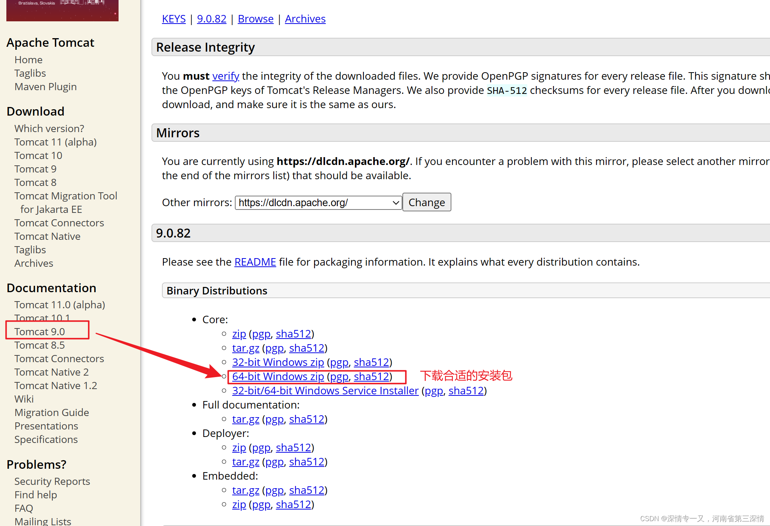The width and height of the screenshot is (770, 526).
Task: Download Deployer zip file
Action: click(x=239, y=447)
